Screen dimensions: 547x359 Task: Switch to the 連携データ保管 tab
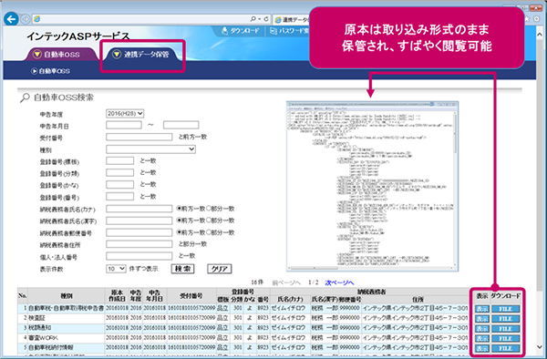point(142,55)
